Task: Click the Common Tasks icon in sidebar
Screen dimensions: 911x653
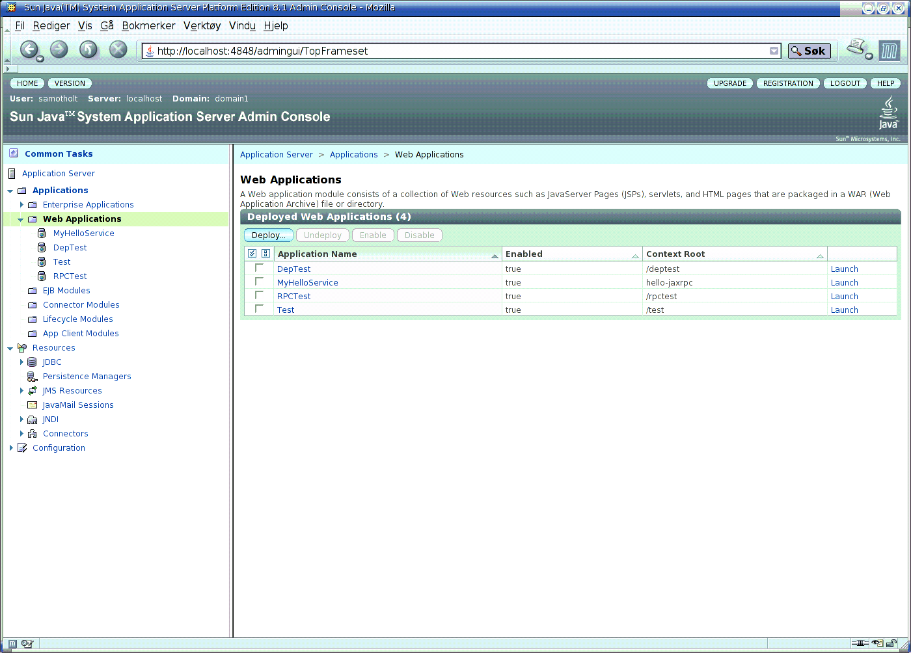Action: click(14, 153)
